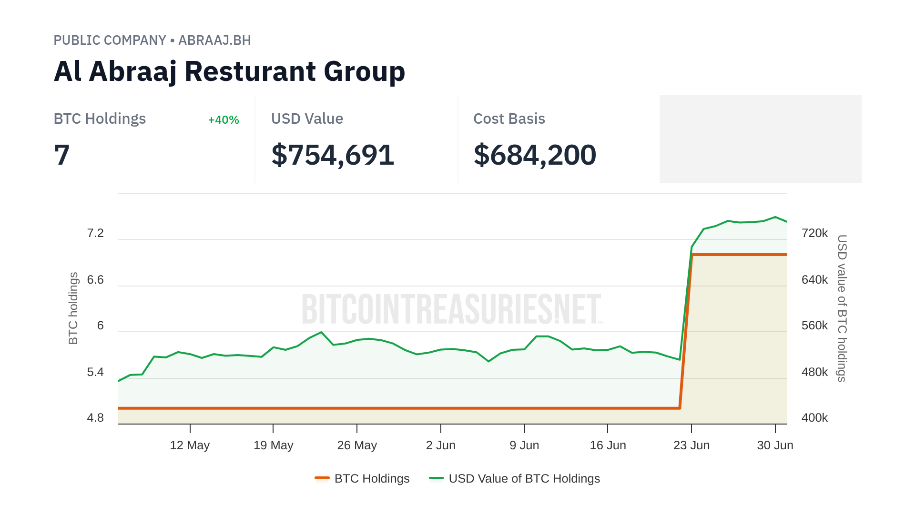Click the 12 May axis tick
The width and height of the screenshot is (915, 514).
point(190,445)
